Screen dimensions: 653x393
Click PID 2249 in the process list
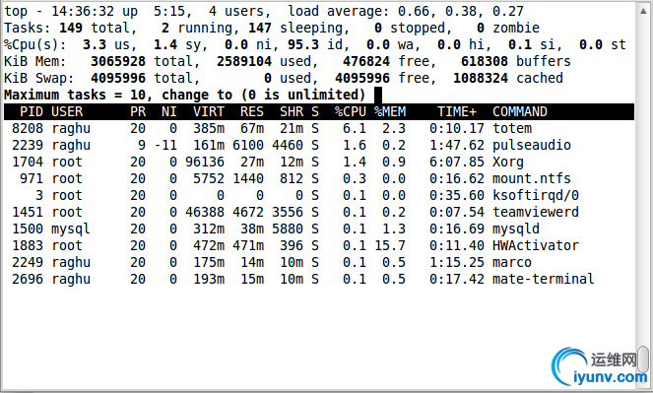pyautogui.click(x=28, y=262)
